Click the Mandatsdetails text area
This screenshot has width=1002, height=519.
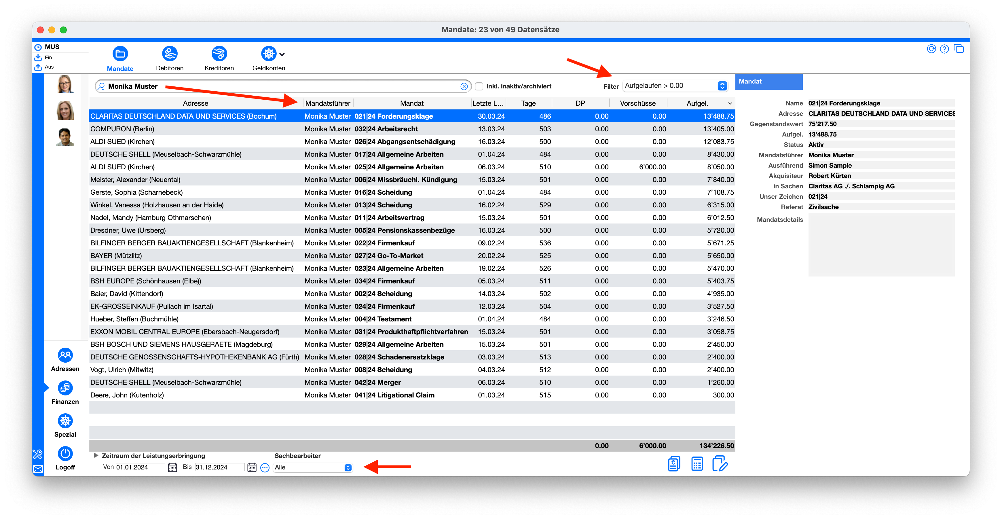click(x=881, y=245)
